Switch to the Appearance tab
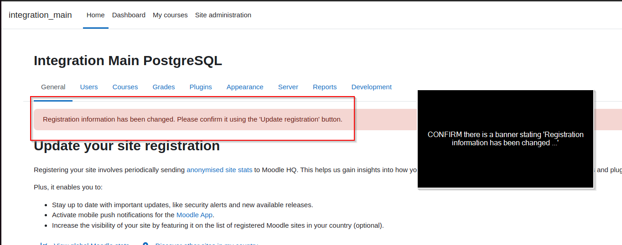 click(x=245, y=87)
